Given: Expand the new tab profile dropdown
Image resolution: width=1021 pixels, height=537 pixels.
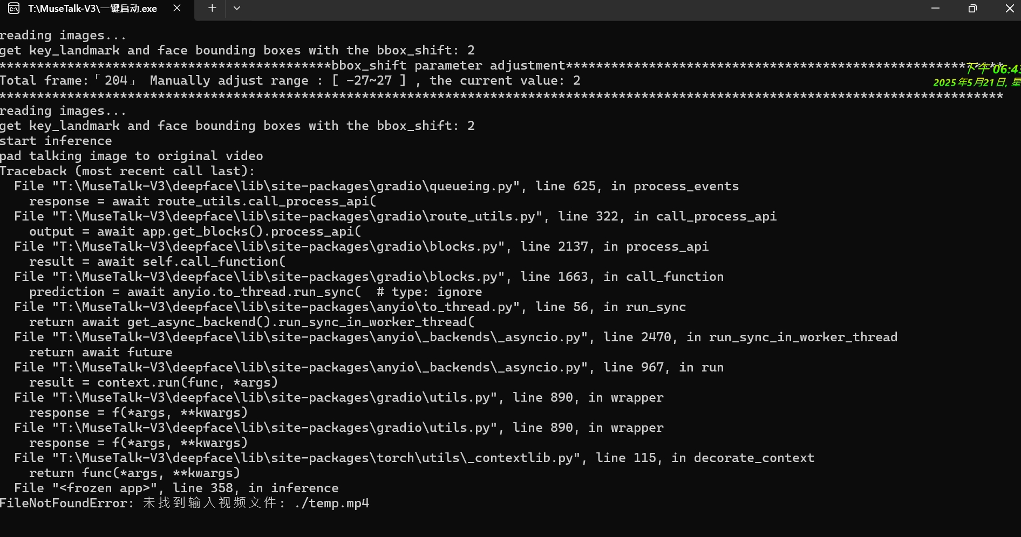Looking at the screenshot, I should (237, 8).
